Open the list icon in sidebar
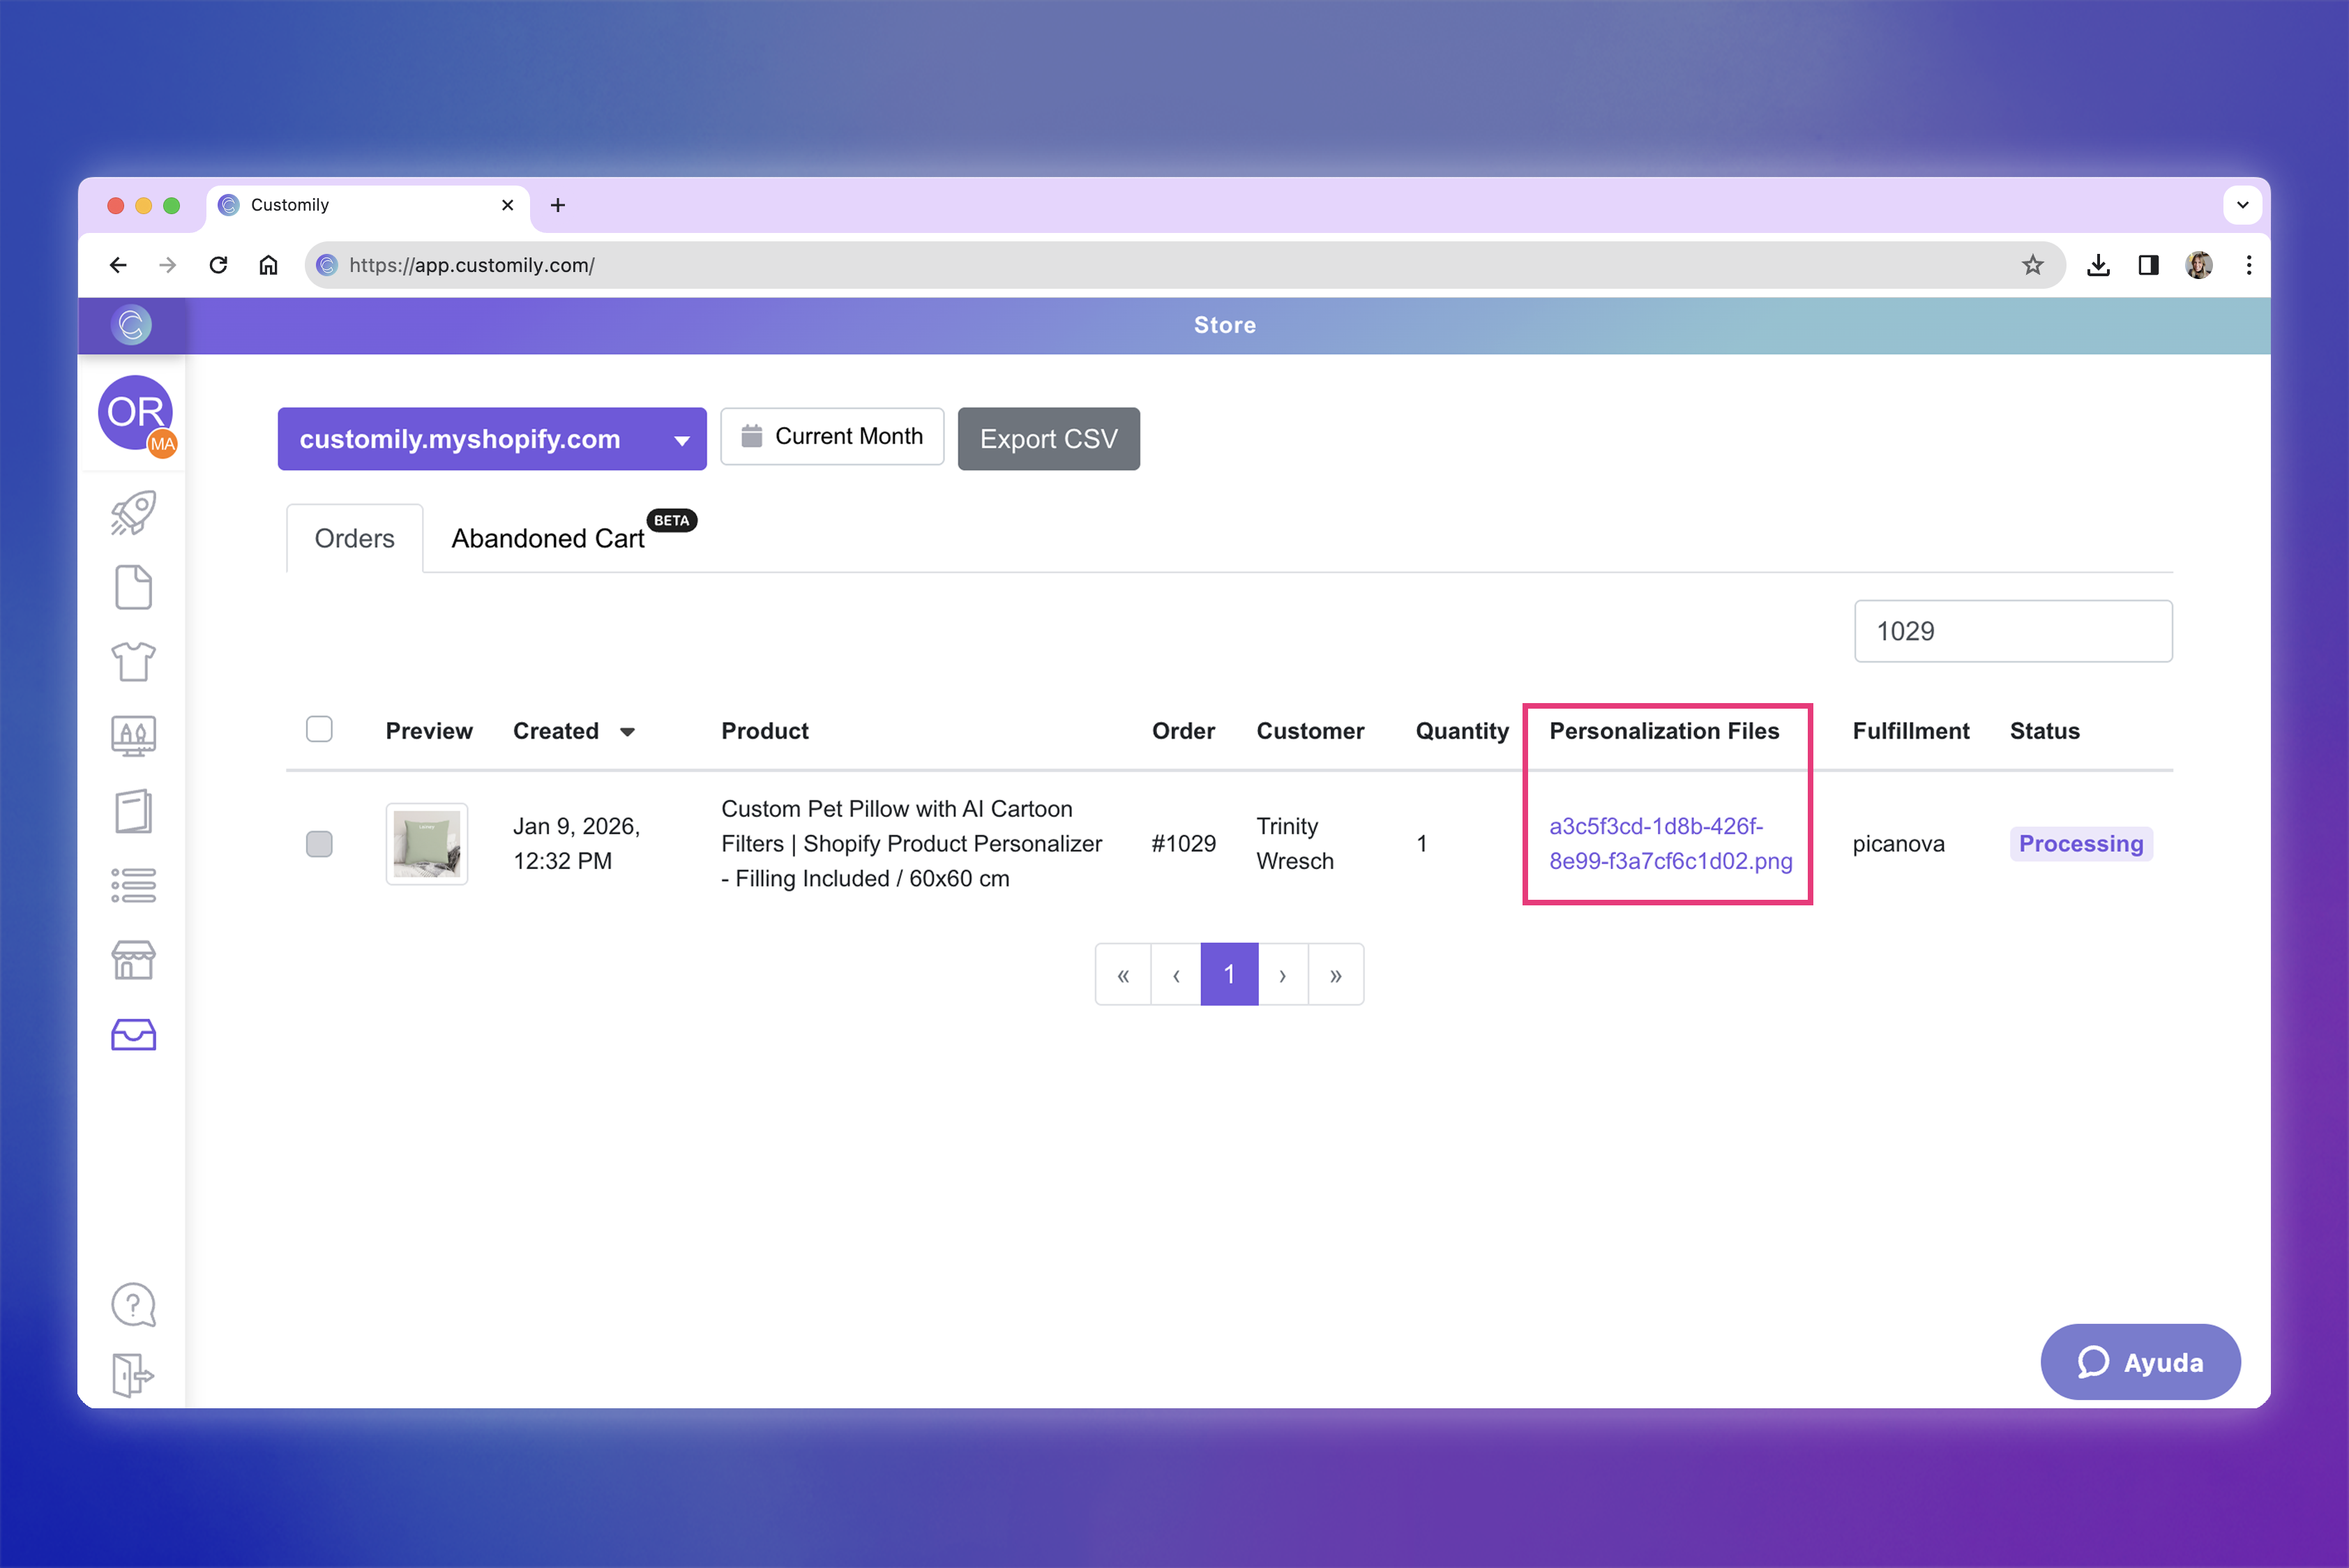Viewport: 2349px width, 1568px height. (133, 886)
